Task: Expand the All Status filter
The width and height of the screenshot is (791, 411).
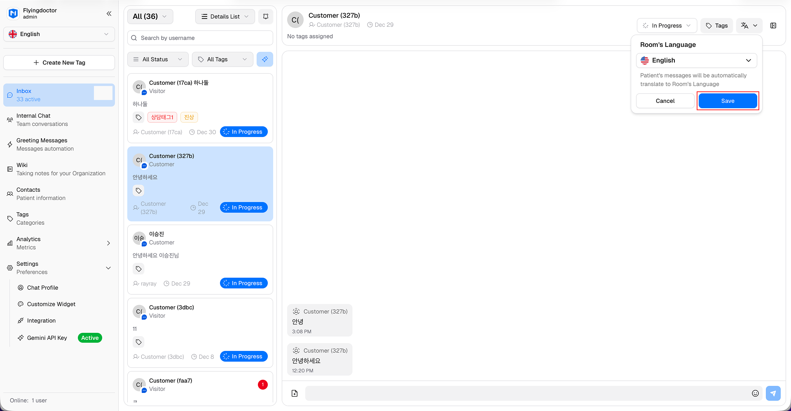Action: 158,59
